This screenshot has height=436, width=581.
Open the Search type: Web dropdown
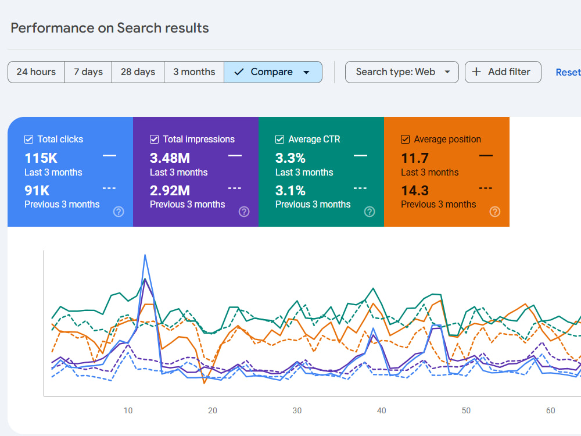[x=402, y=72]
